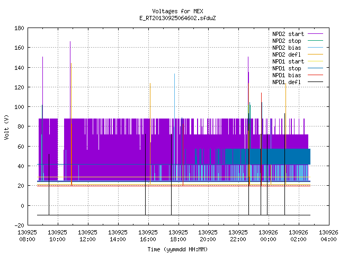Click the 'NPD1 start' legend label
This screenshot has height=254, width=339.
point(288,61)
